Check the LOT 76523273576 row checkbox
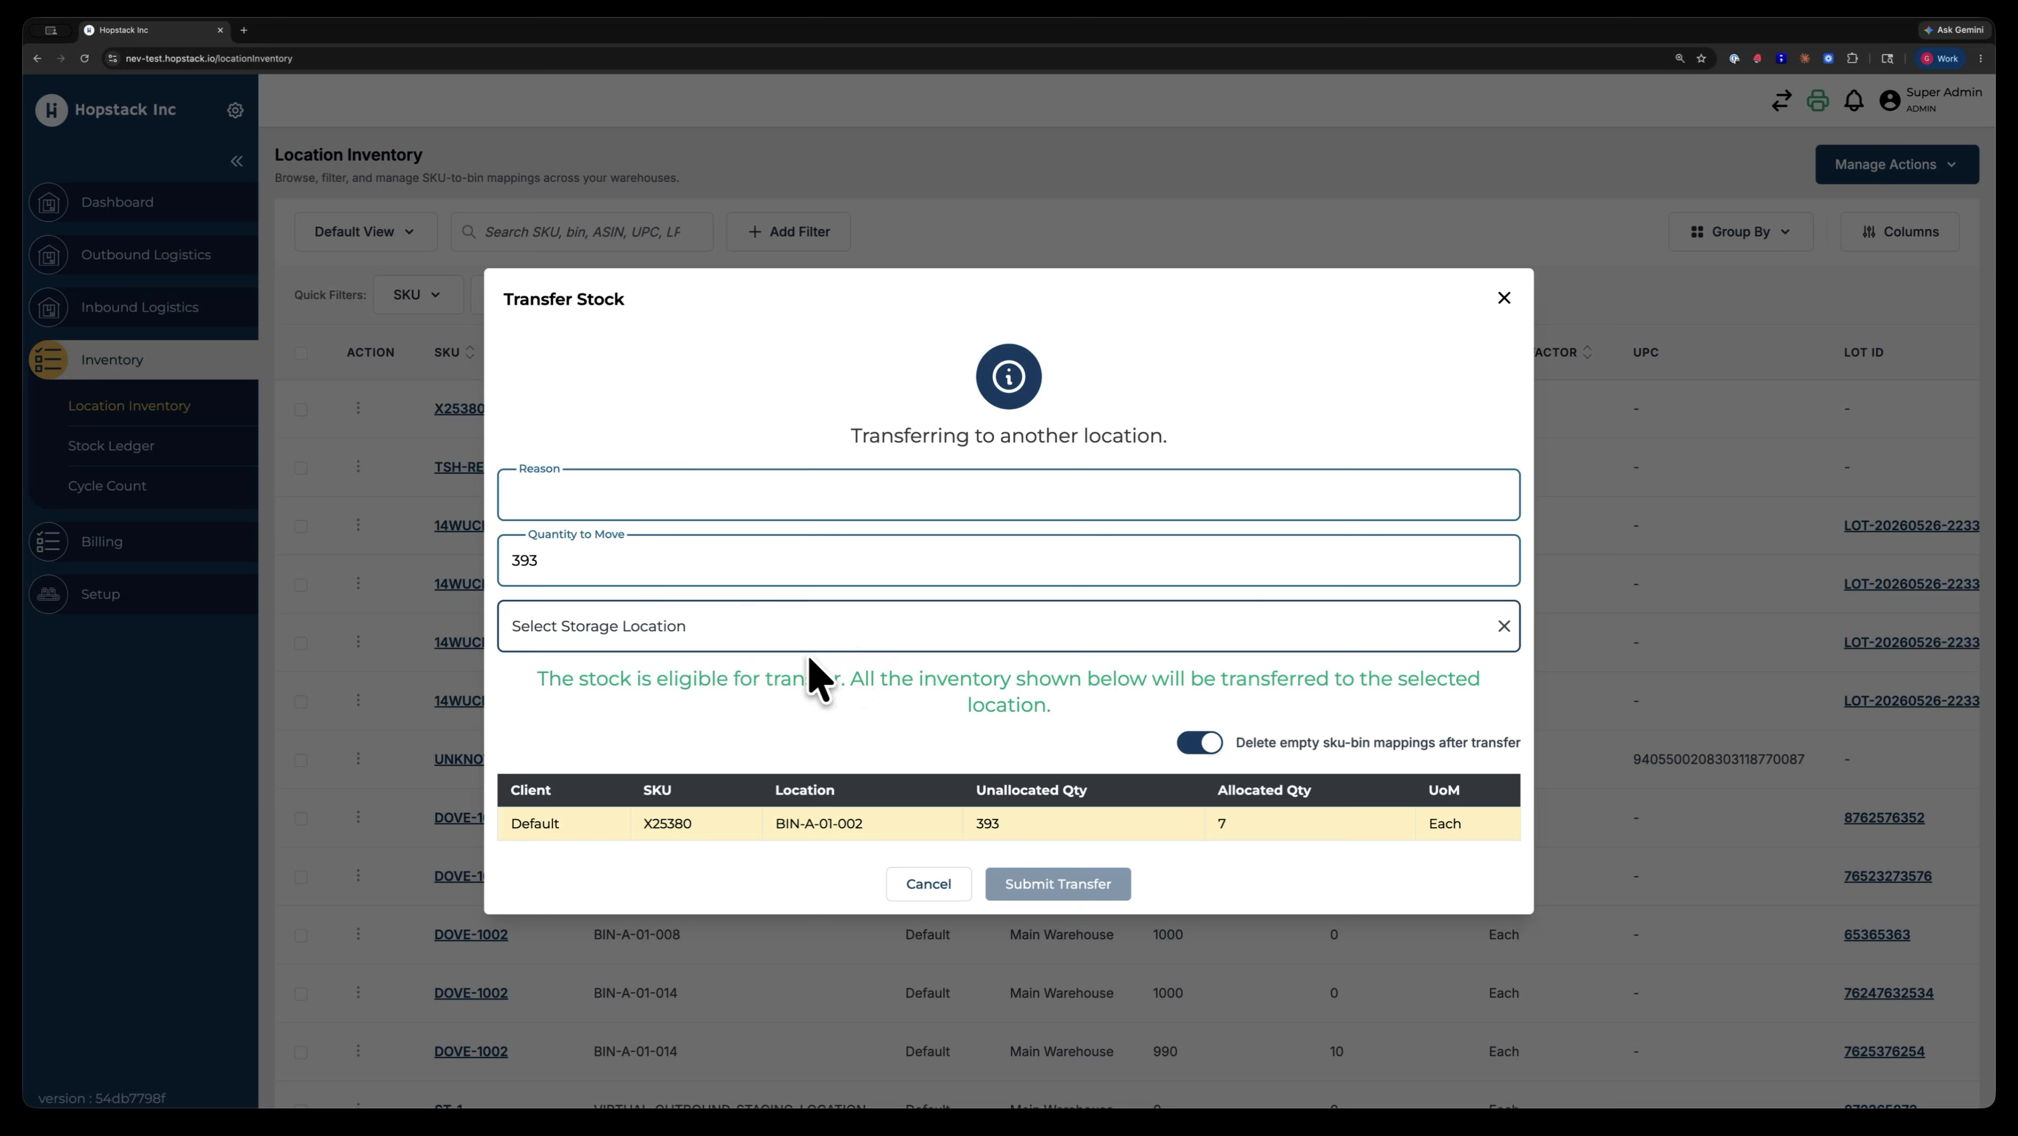 pyautogui.click(x=301, y=877)
